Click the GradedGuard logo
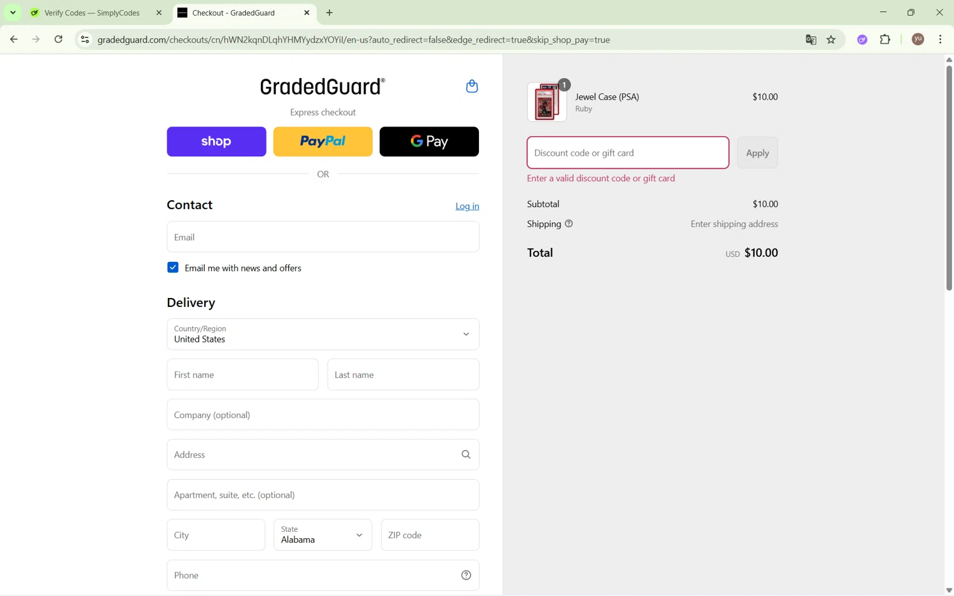The width and height of the screenshot is (954, 596). coord(322,86)
